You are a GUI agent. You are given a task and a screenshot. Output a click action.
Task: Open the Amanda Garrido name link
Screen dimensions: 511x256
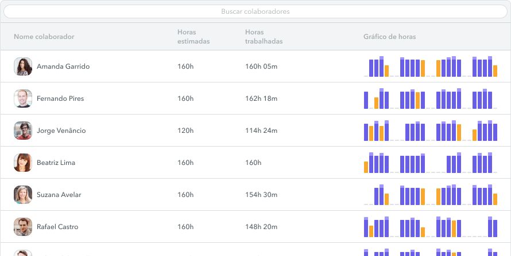(63, 66)
